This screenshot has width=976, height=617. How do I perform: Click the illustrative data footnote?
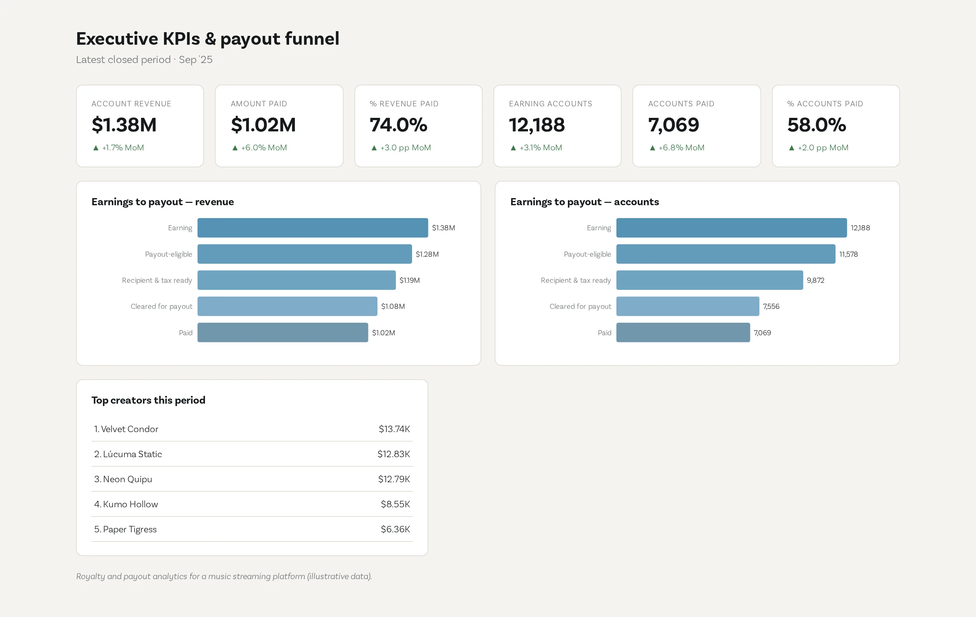coord(224,576)
